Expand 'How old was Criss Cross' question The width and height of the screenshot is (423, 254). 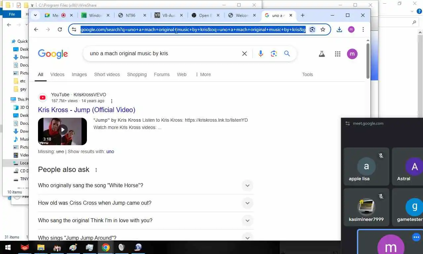(x=146, y=203)
